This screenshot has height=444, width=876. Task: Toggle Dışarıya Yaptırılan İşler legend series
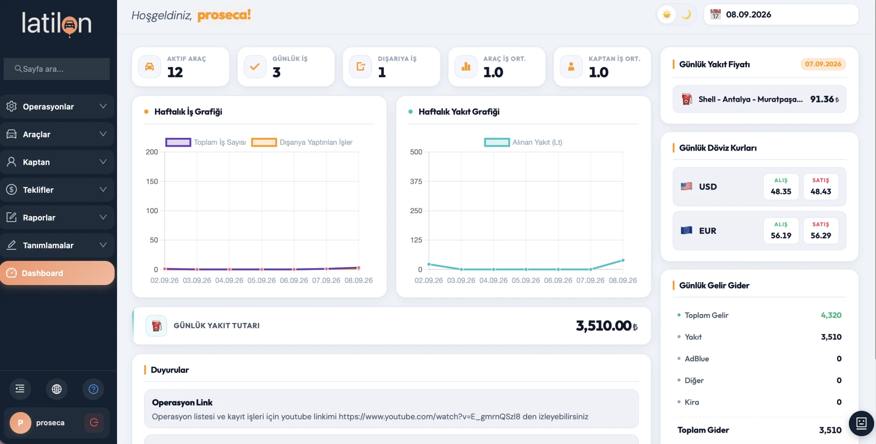click(302, 142)
